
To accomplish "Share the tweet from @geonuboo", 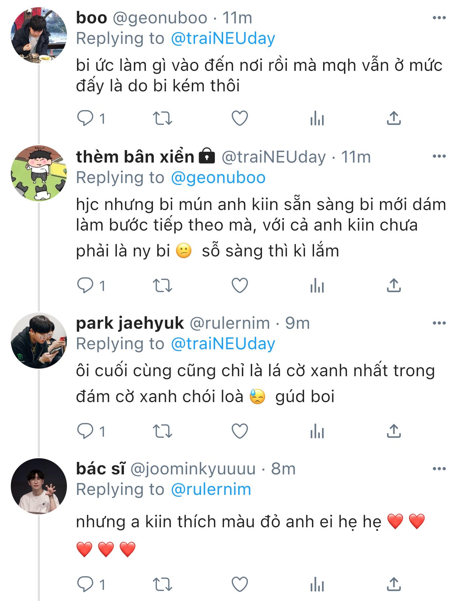I will pyautogui.click(x=394, y=118).
